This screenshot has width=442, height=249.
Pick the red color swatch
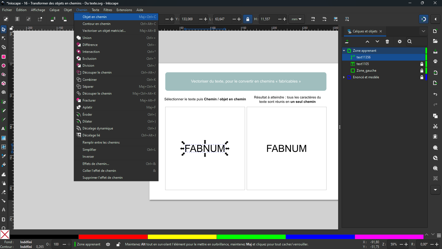(x=113, y=237)
